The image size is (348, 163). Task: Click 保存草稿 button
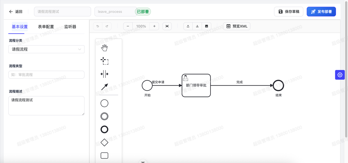[289, 12]
